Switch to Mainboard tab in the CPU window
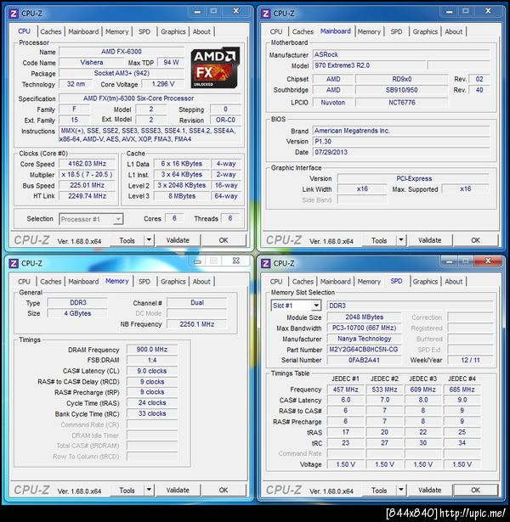The width and height of the screenshot is (510, 522). point(83,31)
